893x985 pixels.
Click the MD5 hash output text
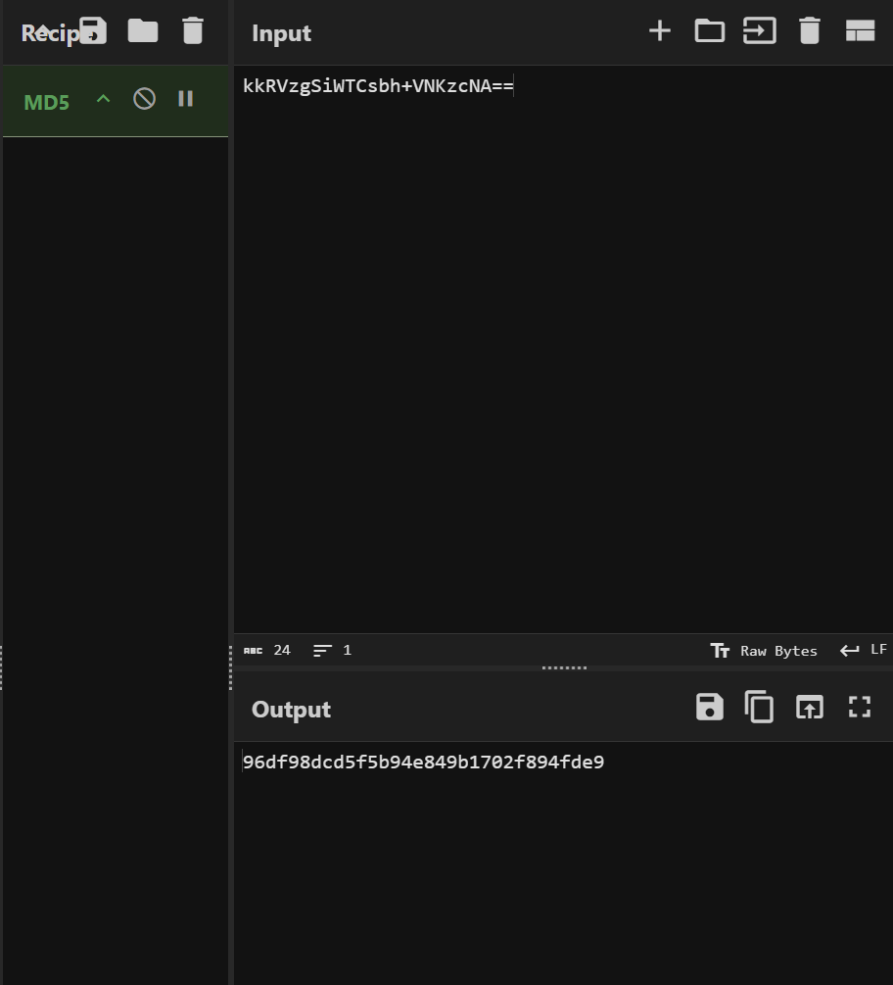point(423,763)
